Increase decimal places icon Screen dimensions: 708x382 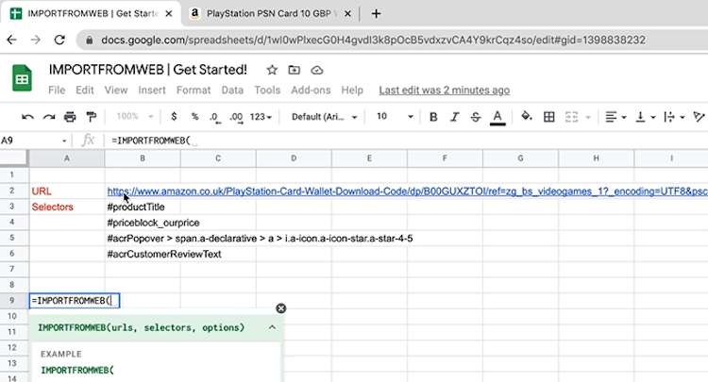(236, 117)
